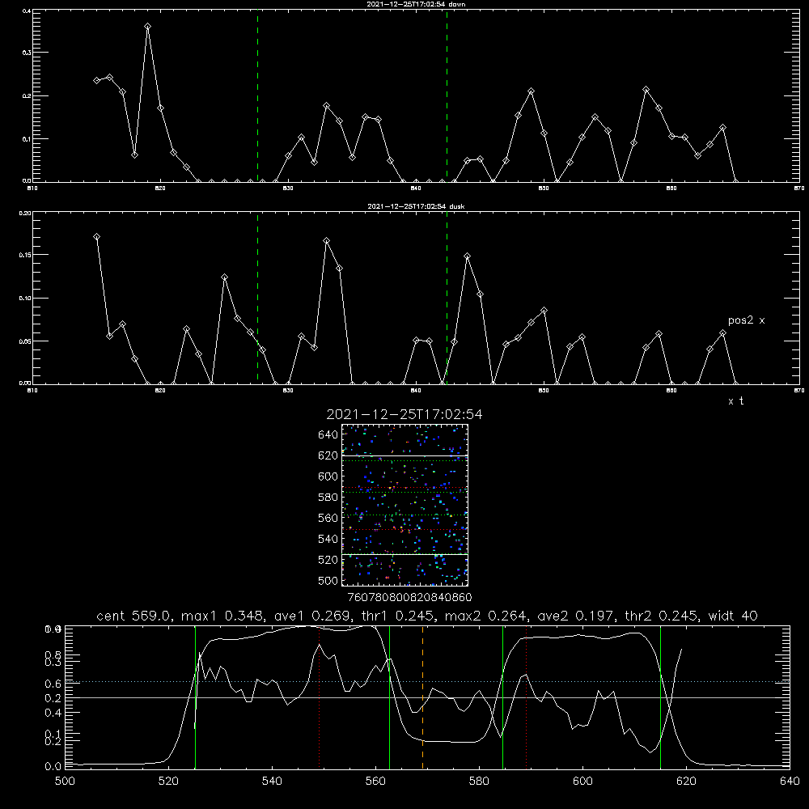Click the orange dashed center line at 569
Viewport: 809px width, 809px height.
tap(422, 697)
